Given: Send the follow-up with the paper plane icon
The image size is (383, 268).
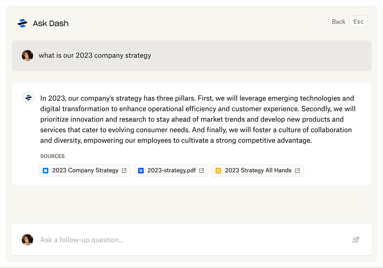Looking at the screenshot, I should [x=356, y=240].
